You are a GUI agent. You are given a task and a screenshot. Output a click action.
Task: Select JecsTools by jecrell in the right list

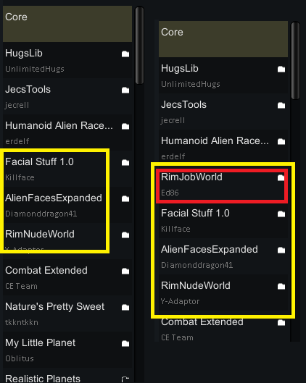223,111
